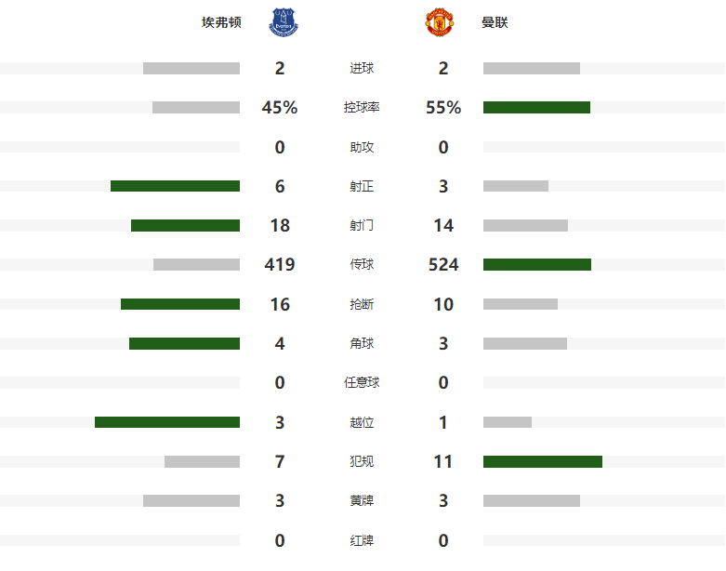Click the 任意球 free kicks label
The width and height of the screenshot is (726, 571).
point(362,382)
